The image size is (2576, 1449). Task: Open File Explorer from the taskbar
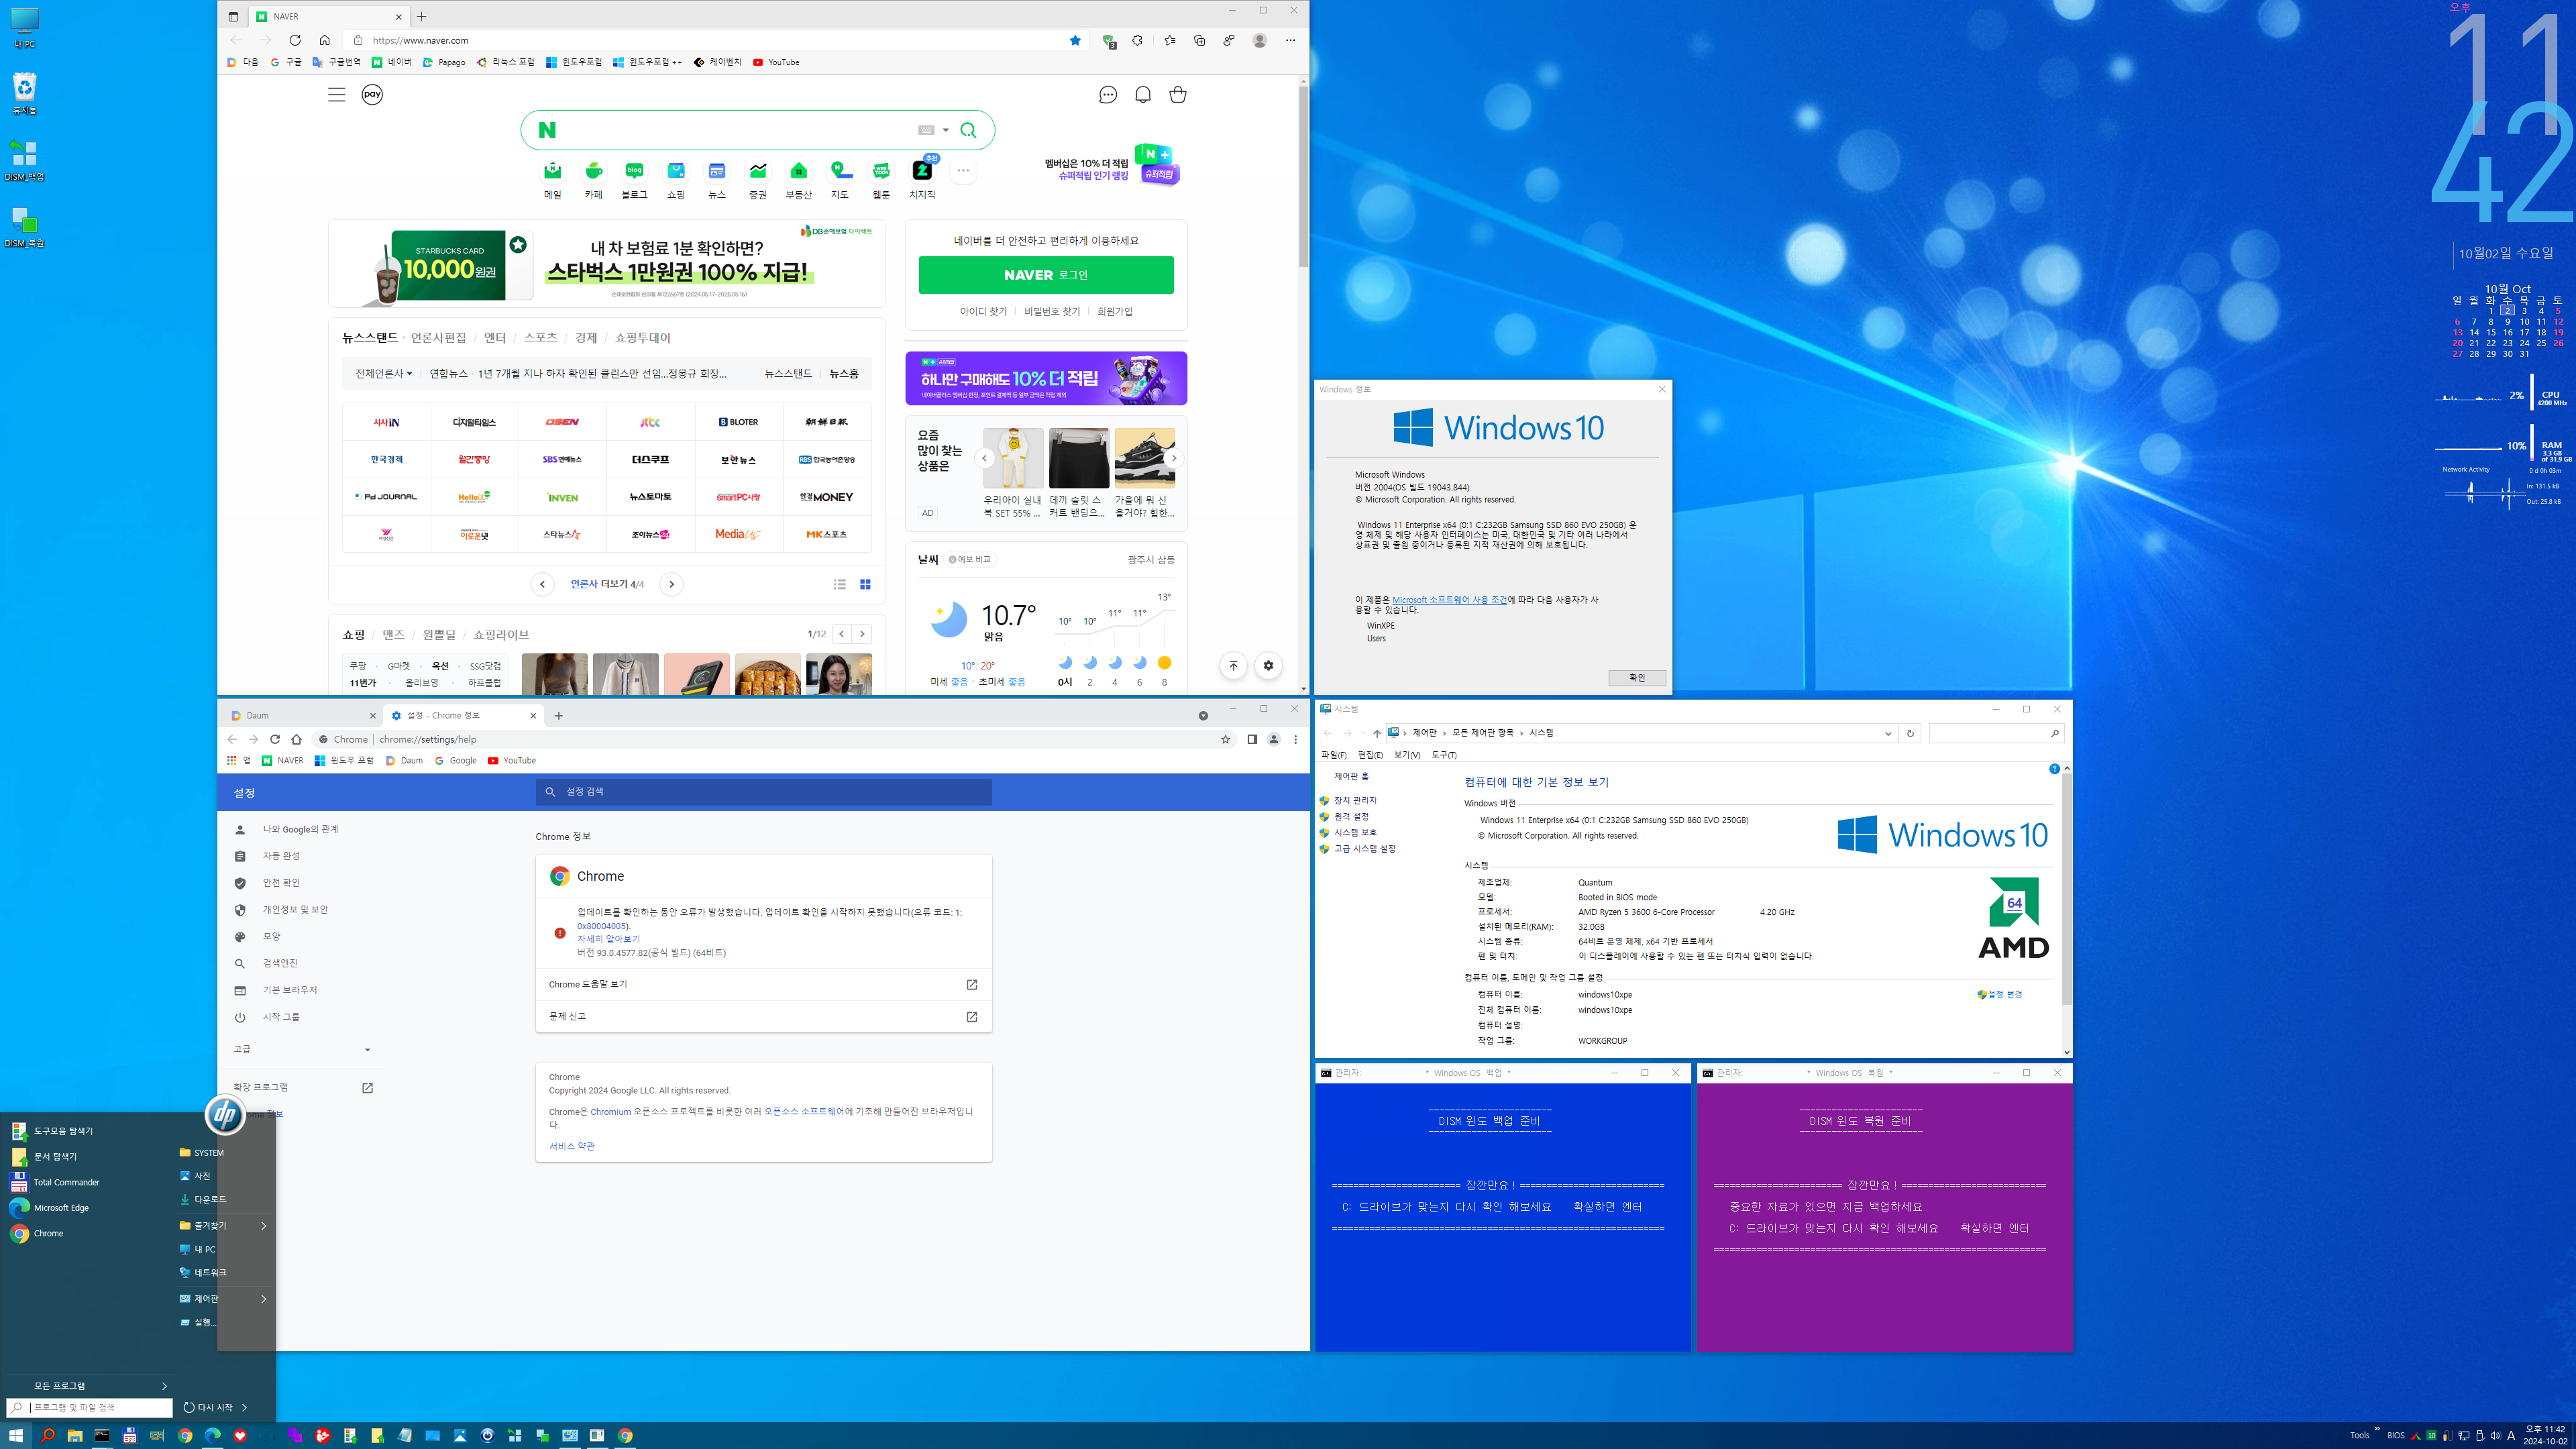tap(74, 1435)
